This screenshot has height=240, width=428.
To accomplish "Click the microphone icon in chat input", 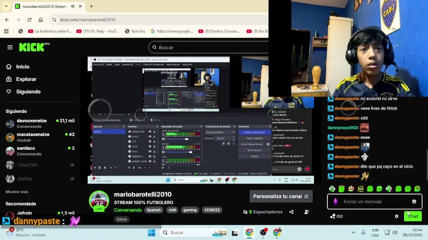I will [x=335, y=202].
